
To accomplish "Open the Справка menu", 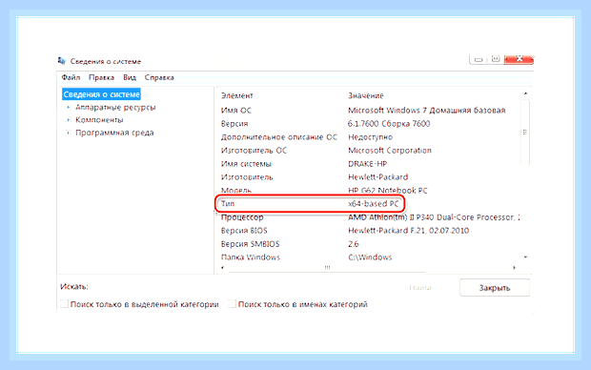I will point(159,77).
